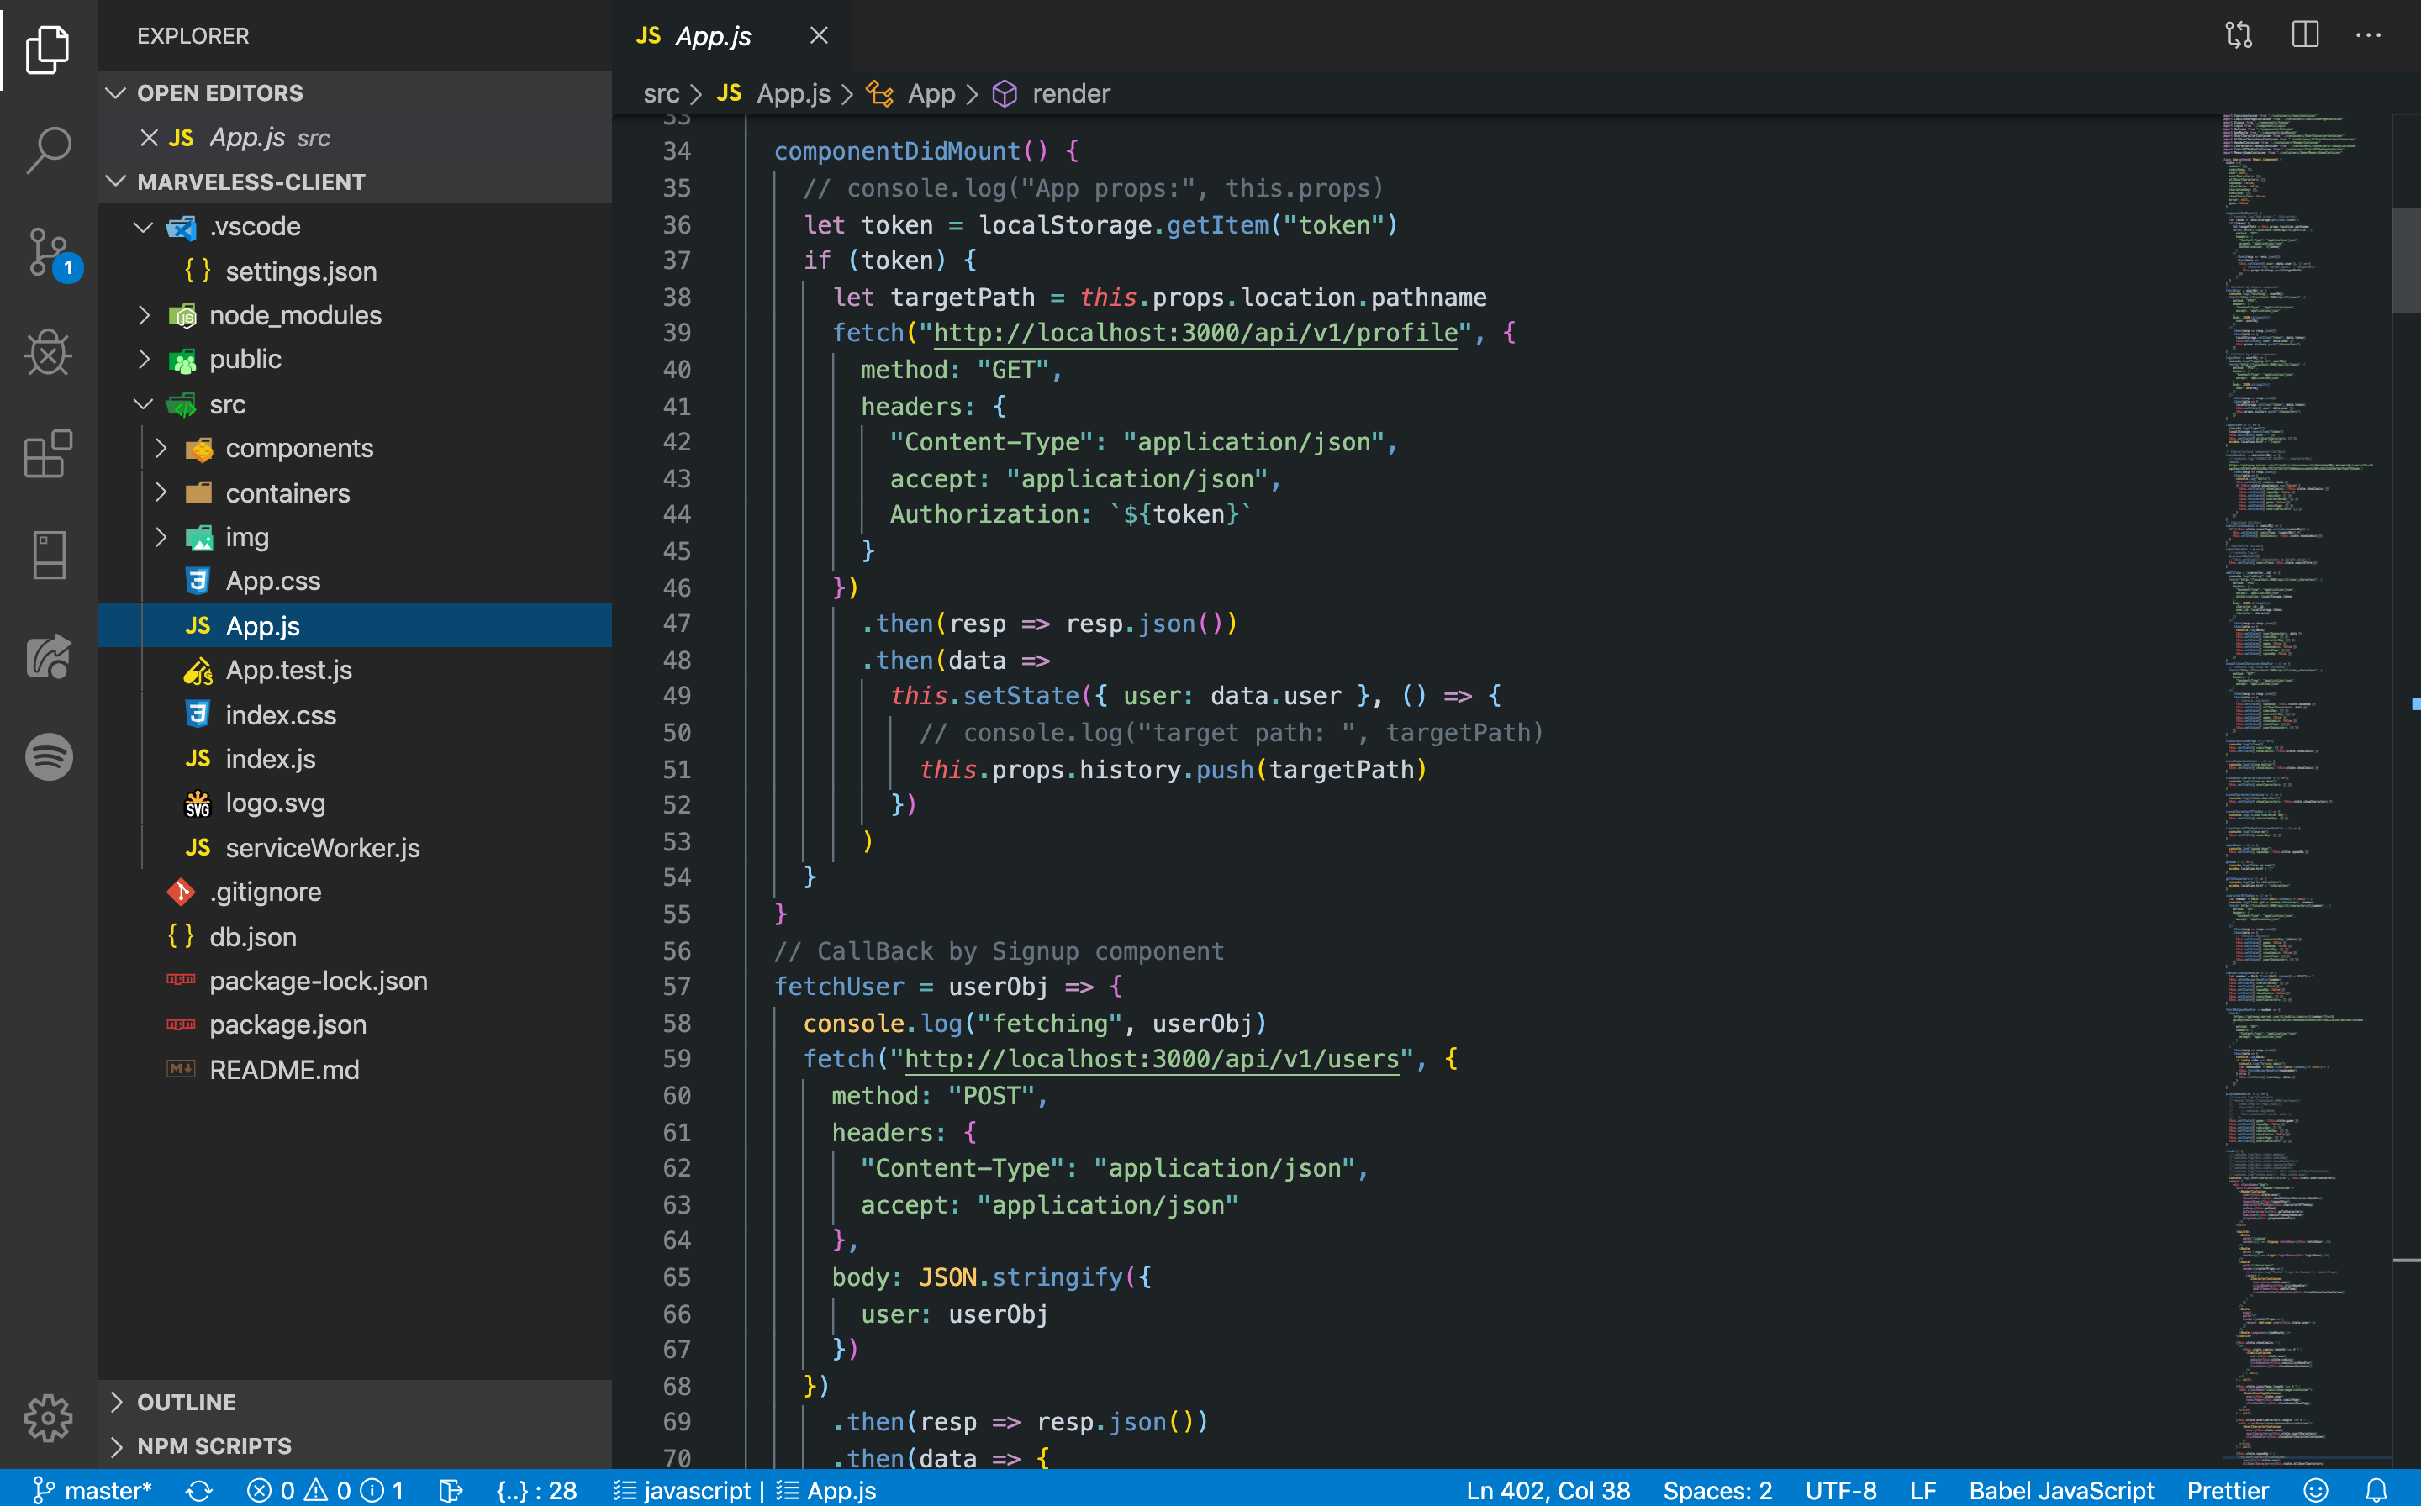Follow the localhost api/v1/profile link

click(1195, 333)
